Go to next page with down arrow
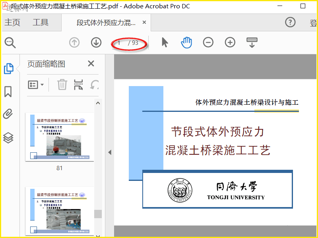The image size is (318, 238). coord(96,43)
